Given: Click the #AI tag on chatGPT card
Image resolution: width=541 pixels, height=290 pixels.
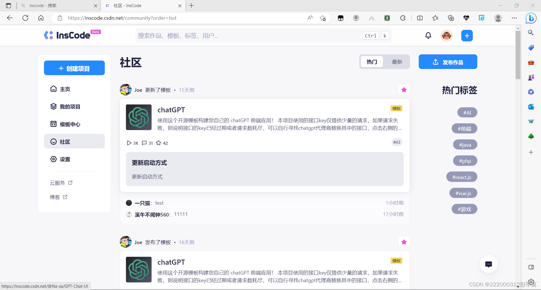Looking at the screenshot, I should click(397, 142).
